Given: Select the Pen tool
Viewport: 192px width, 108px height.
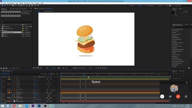Looking at the screenshot, I should pos(21,6).
